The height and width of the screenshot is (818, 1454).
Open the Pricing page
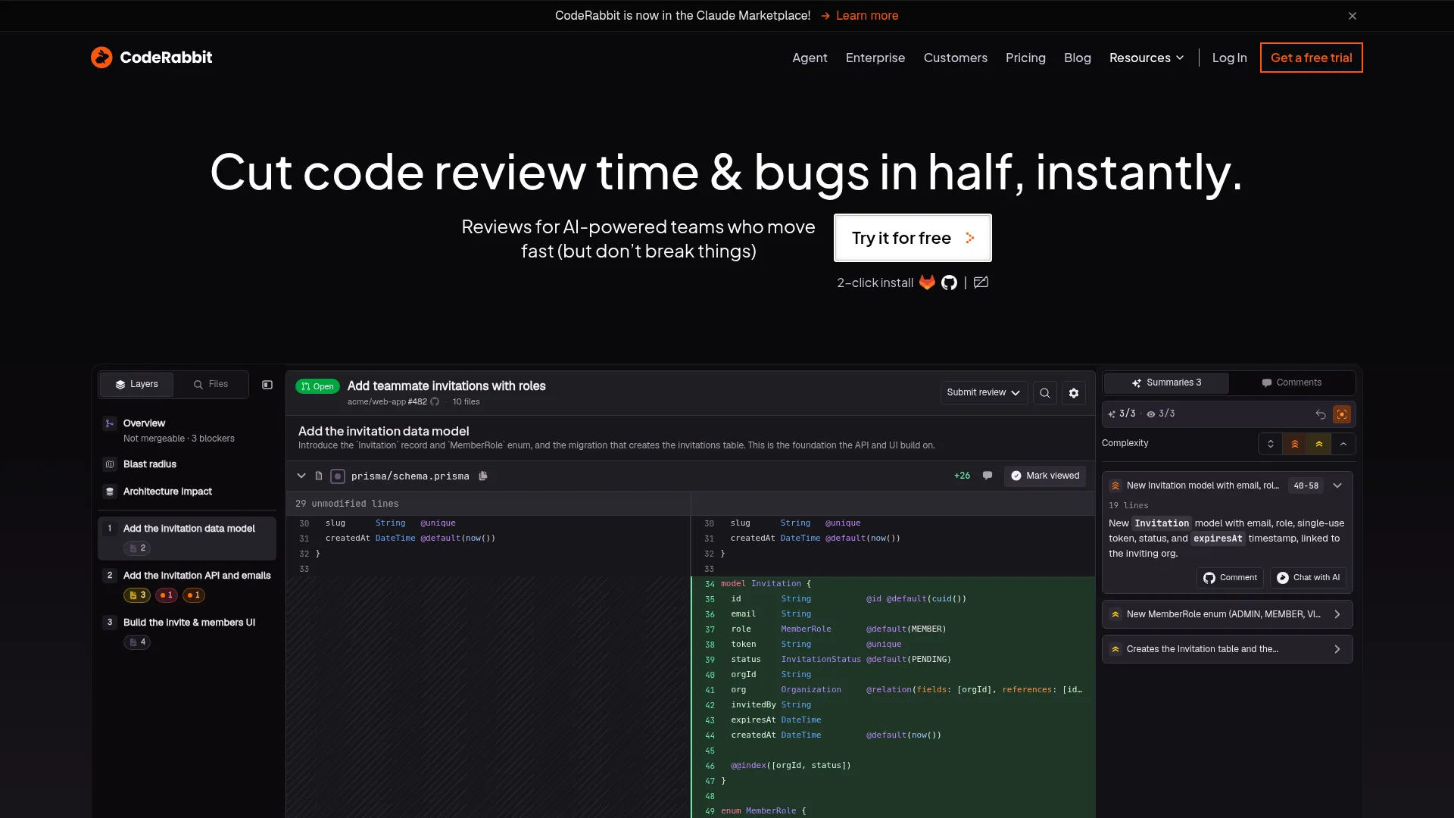pyautogui.click(x=1025, y=58)
